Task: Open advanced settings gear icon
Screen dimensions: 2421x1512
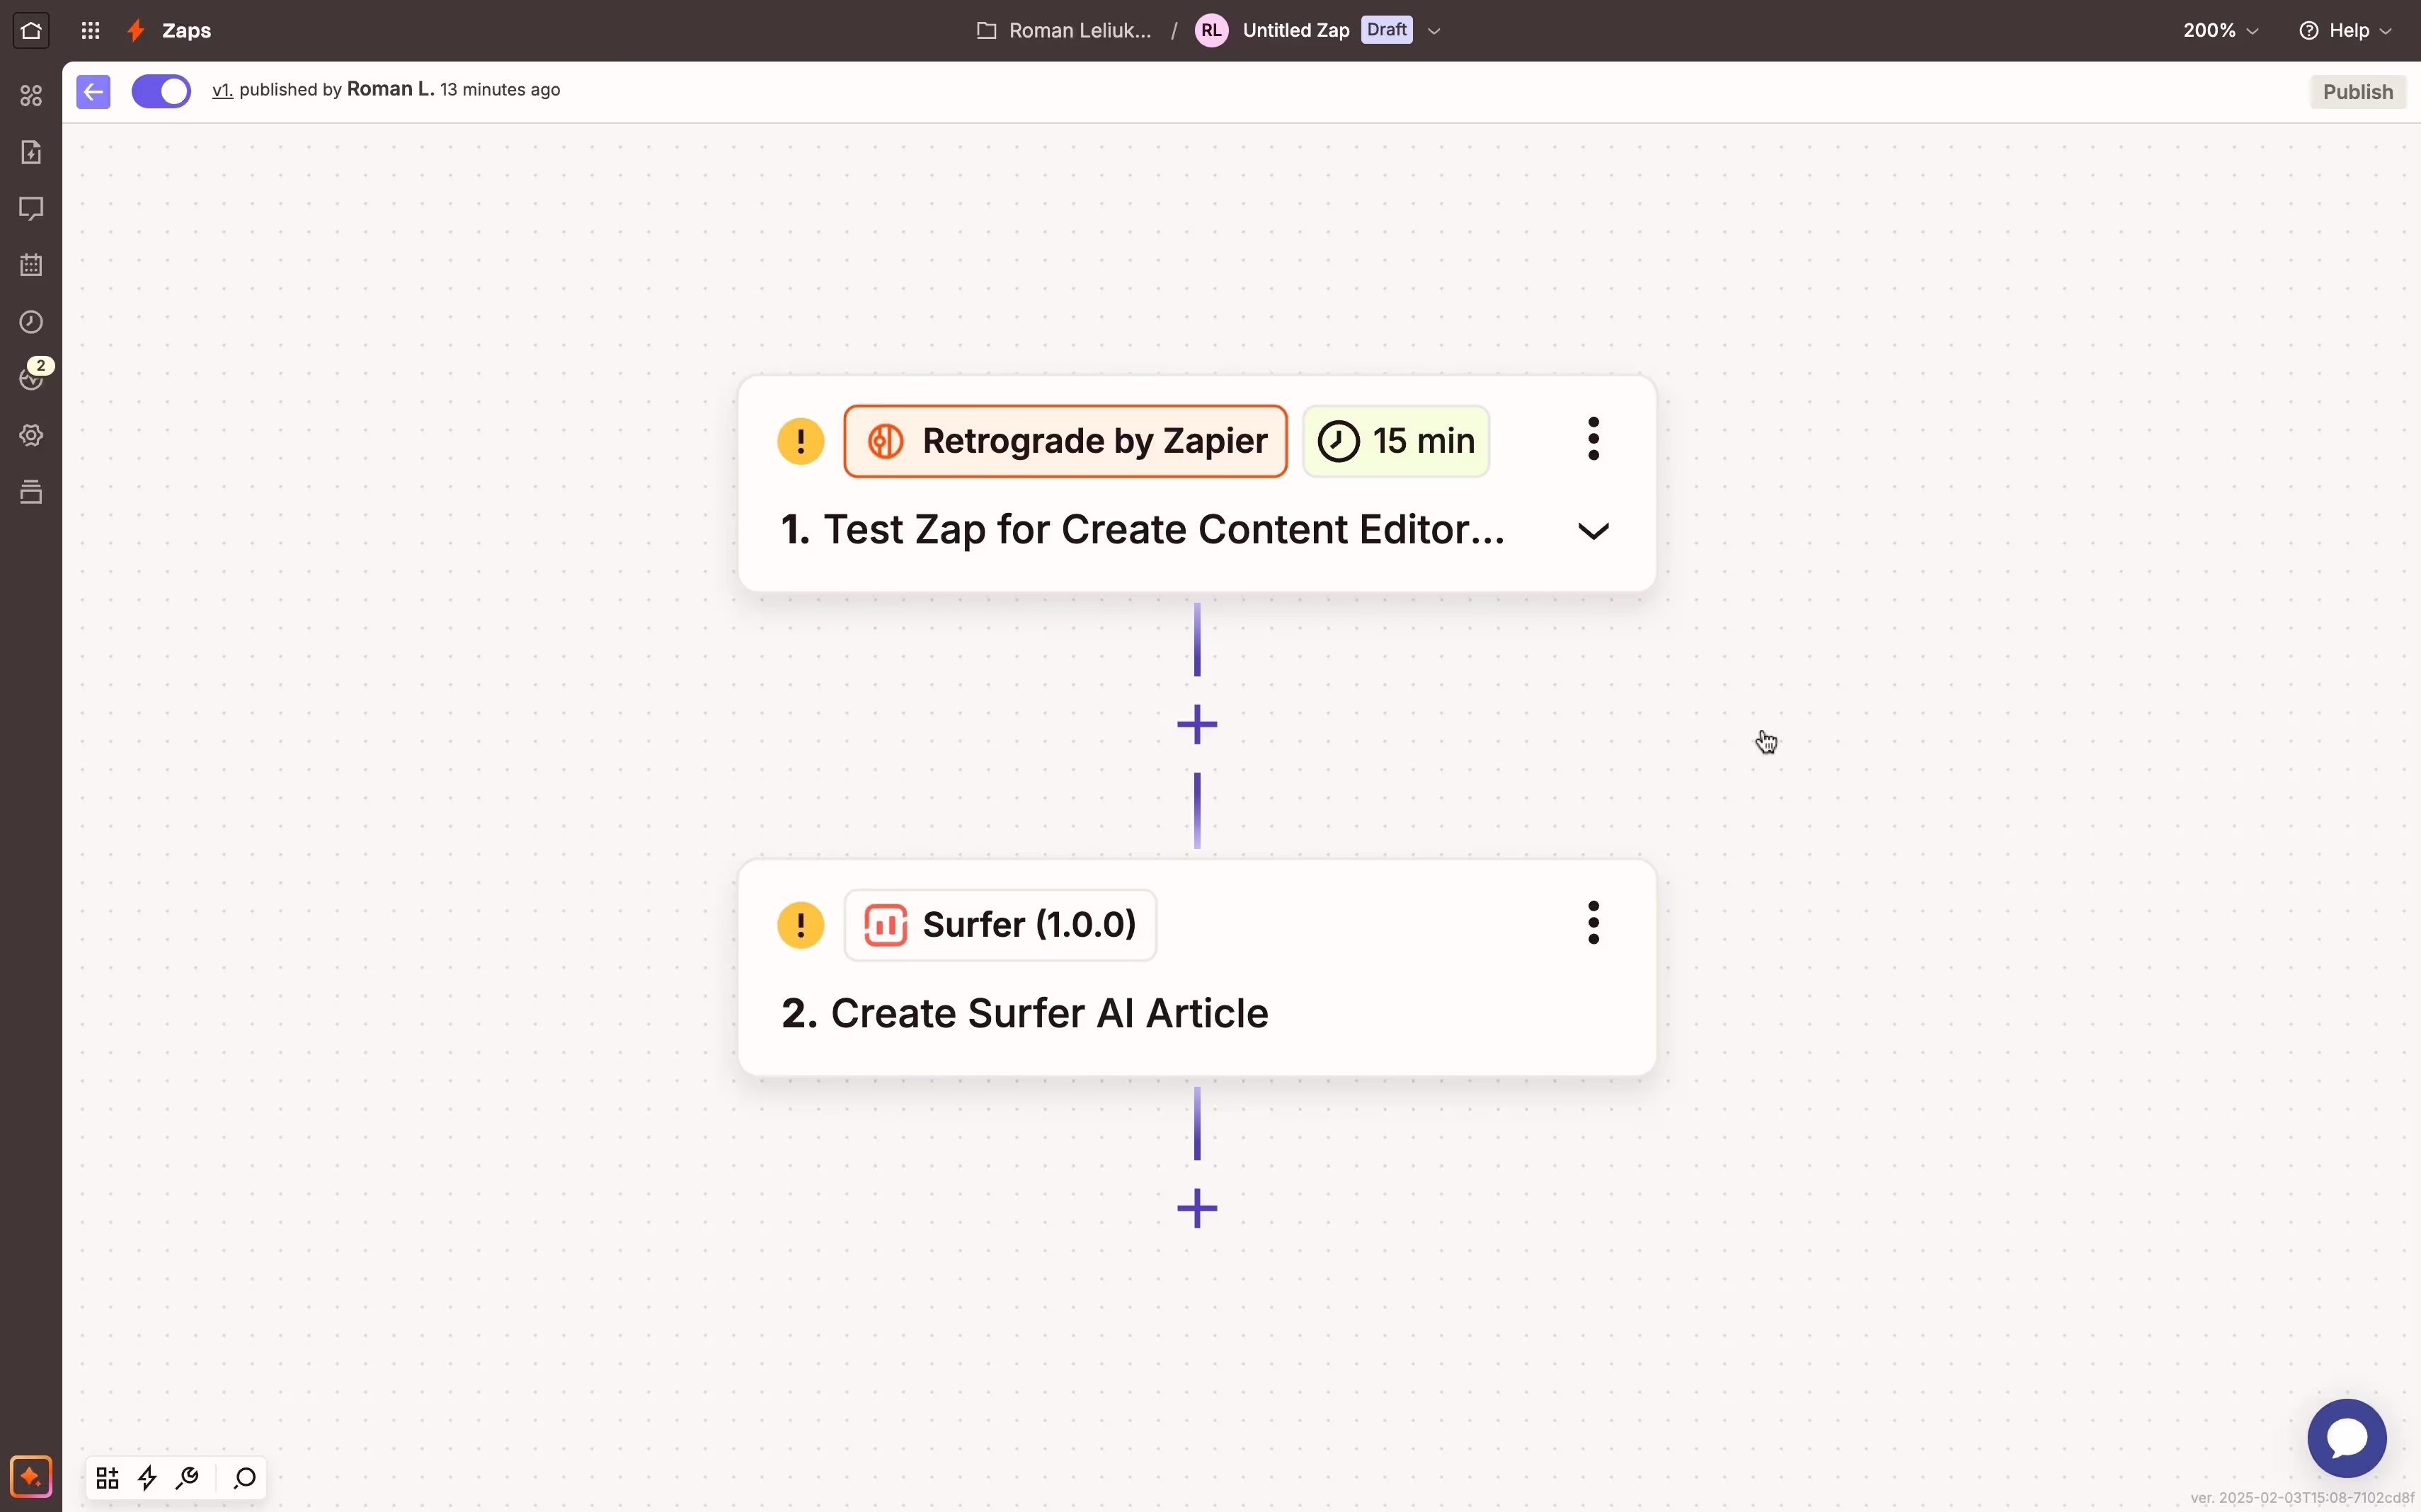Action: coord(31,435)
